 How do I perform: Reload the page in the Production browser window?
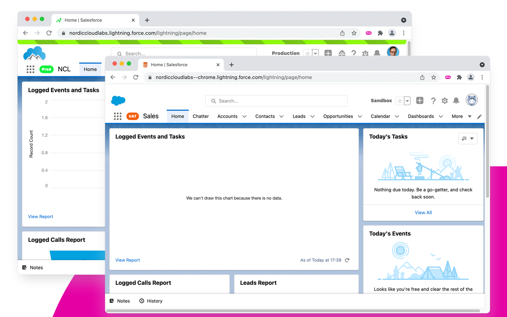49,33
